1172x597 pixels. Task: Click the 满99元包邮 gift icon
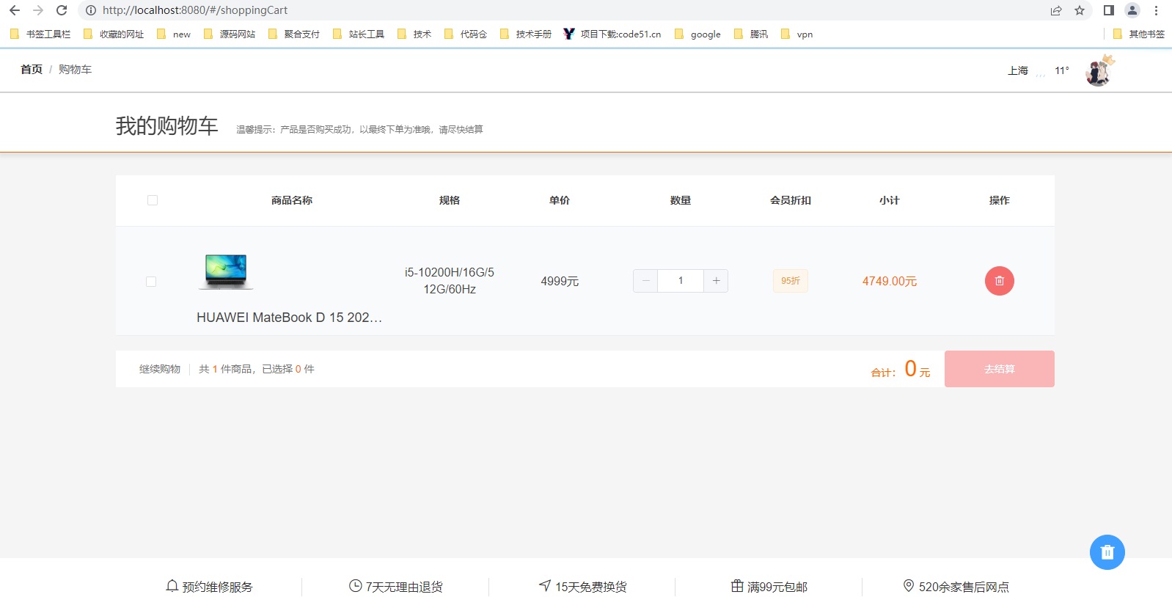tap(737, 586)
